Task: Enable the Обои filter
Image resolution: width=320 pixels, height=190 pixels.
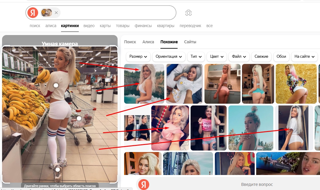Action: (x=281, y=57)
